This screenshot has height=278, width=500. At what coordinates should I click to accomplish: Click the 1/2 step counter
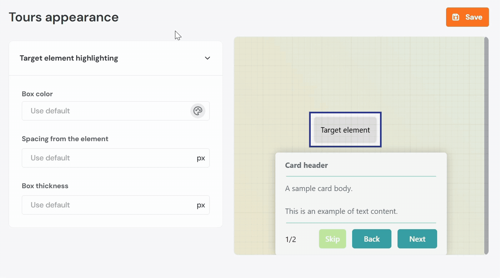tap(291, 239)
